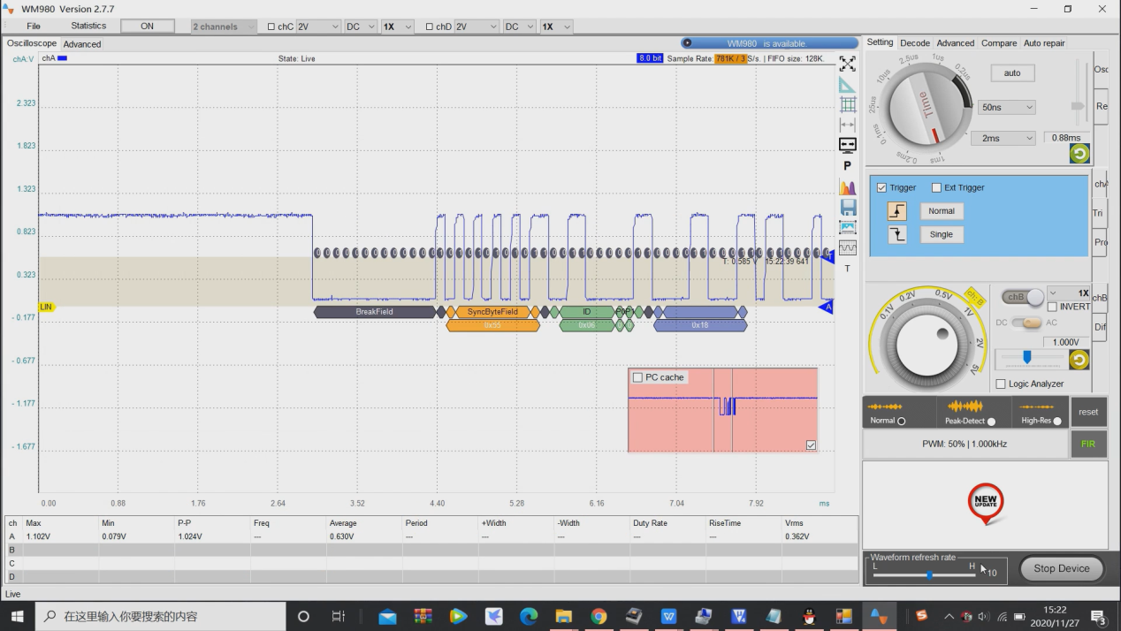The height and width of the screenshot is (631, 1121).
Task: Select the Peak-Detect radio button
Action: click(x=991, y=422)
